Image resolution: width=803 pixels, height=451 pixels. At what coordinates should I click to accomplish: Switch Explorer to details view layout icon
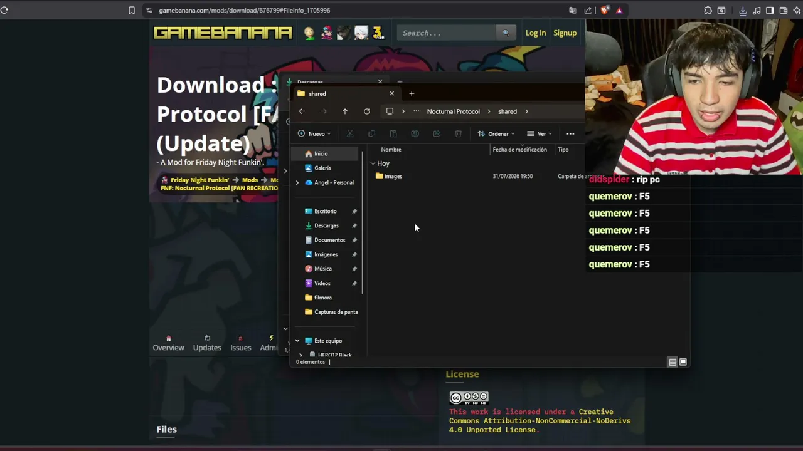(x=672, y=362)
